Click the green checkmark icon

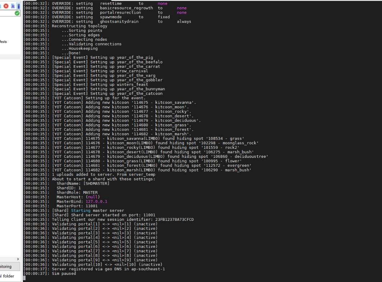point(17,13)
